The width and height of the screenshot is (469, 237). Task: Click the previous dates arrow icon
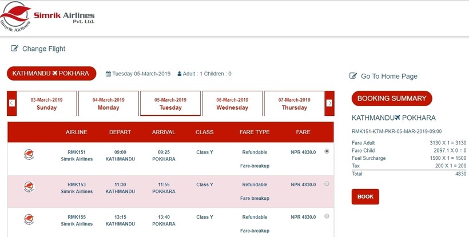pos(11,103)
